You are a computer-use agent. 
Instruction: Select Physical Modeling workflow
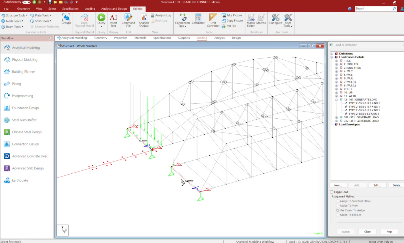27,60
